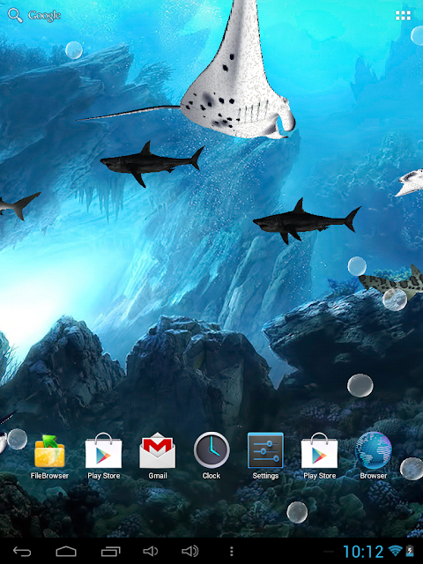Screen dimensions: 423x564
Task: Tap the Google search text
Action: click(44, 16)
